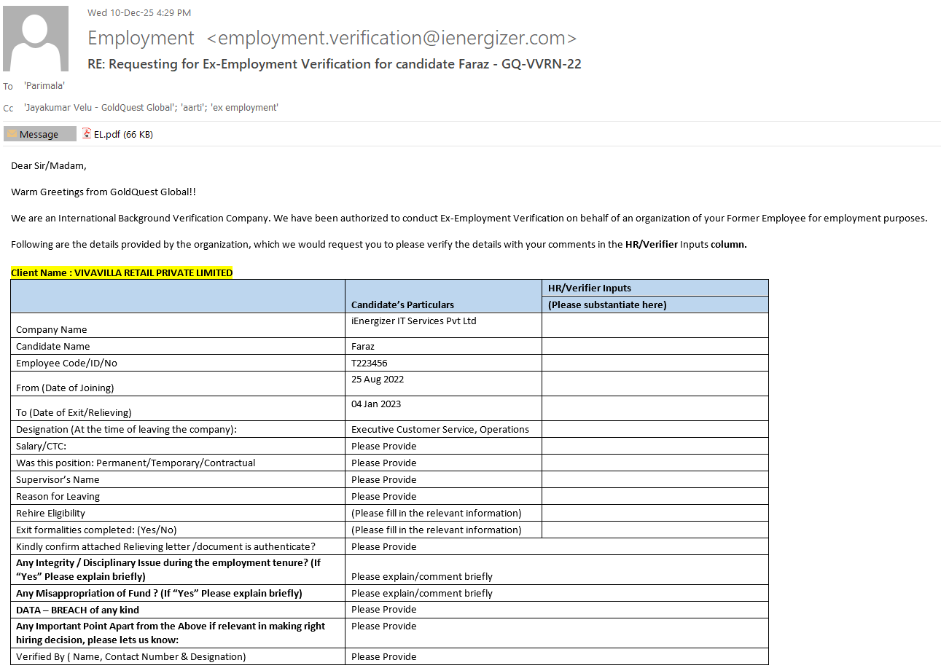Click the email subject line text
Screen dimensions: 941x668
[334, 64]
